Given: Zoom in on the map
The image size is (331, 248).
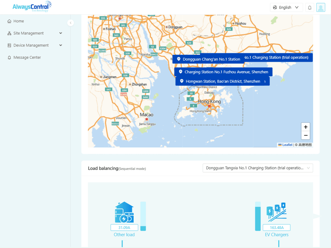Looking at the screenshot, I should (306, 127).
